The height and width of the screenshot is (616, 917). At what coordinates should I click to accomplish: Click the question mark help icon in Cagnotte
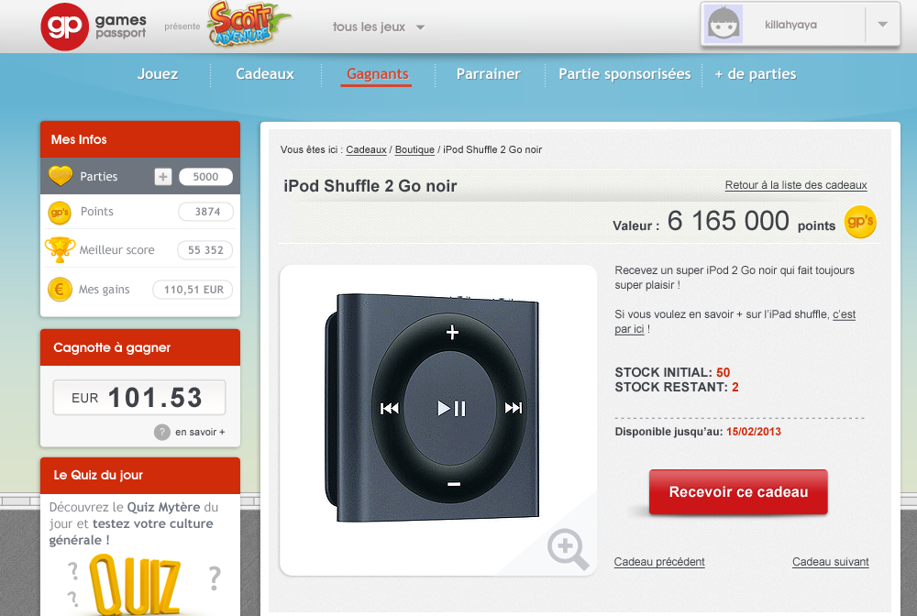point(162,432)
